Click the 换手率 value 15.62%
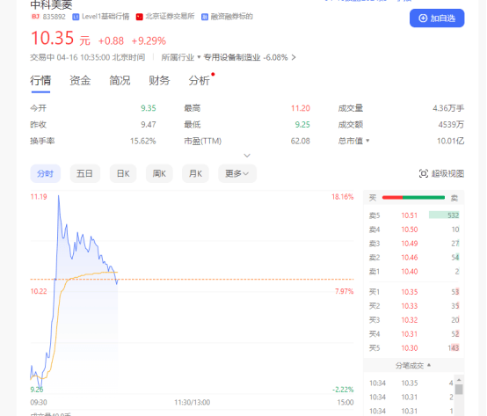Screen dimensions: 487x416 click(x=143, y=141)
